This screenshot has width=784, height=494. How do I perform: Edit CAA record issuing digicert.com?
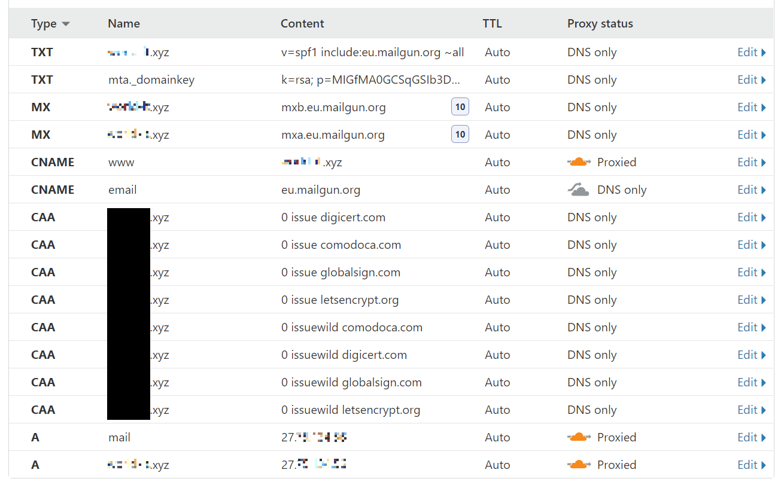pyautogui.click(x=751, y=217)
